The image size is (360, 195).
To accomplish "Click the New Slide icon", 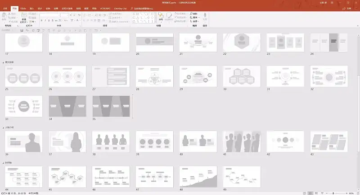I will 24,15.
